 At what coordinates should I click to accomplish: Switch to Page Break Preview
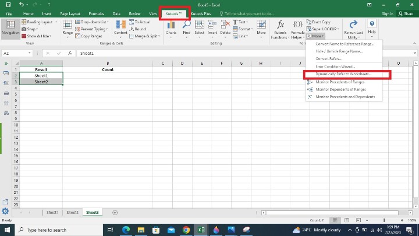point(358,220)
